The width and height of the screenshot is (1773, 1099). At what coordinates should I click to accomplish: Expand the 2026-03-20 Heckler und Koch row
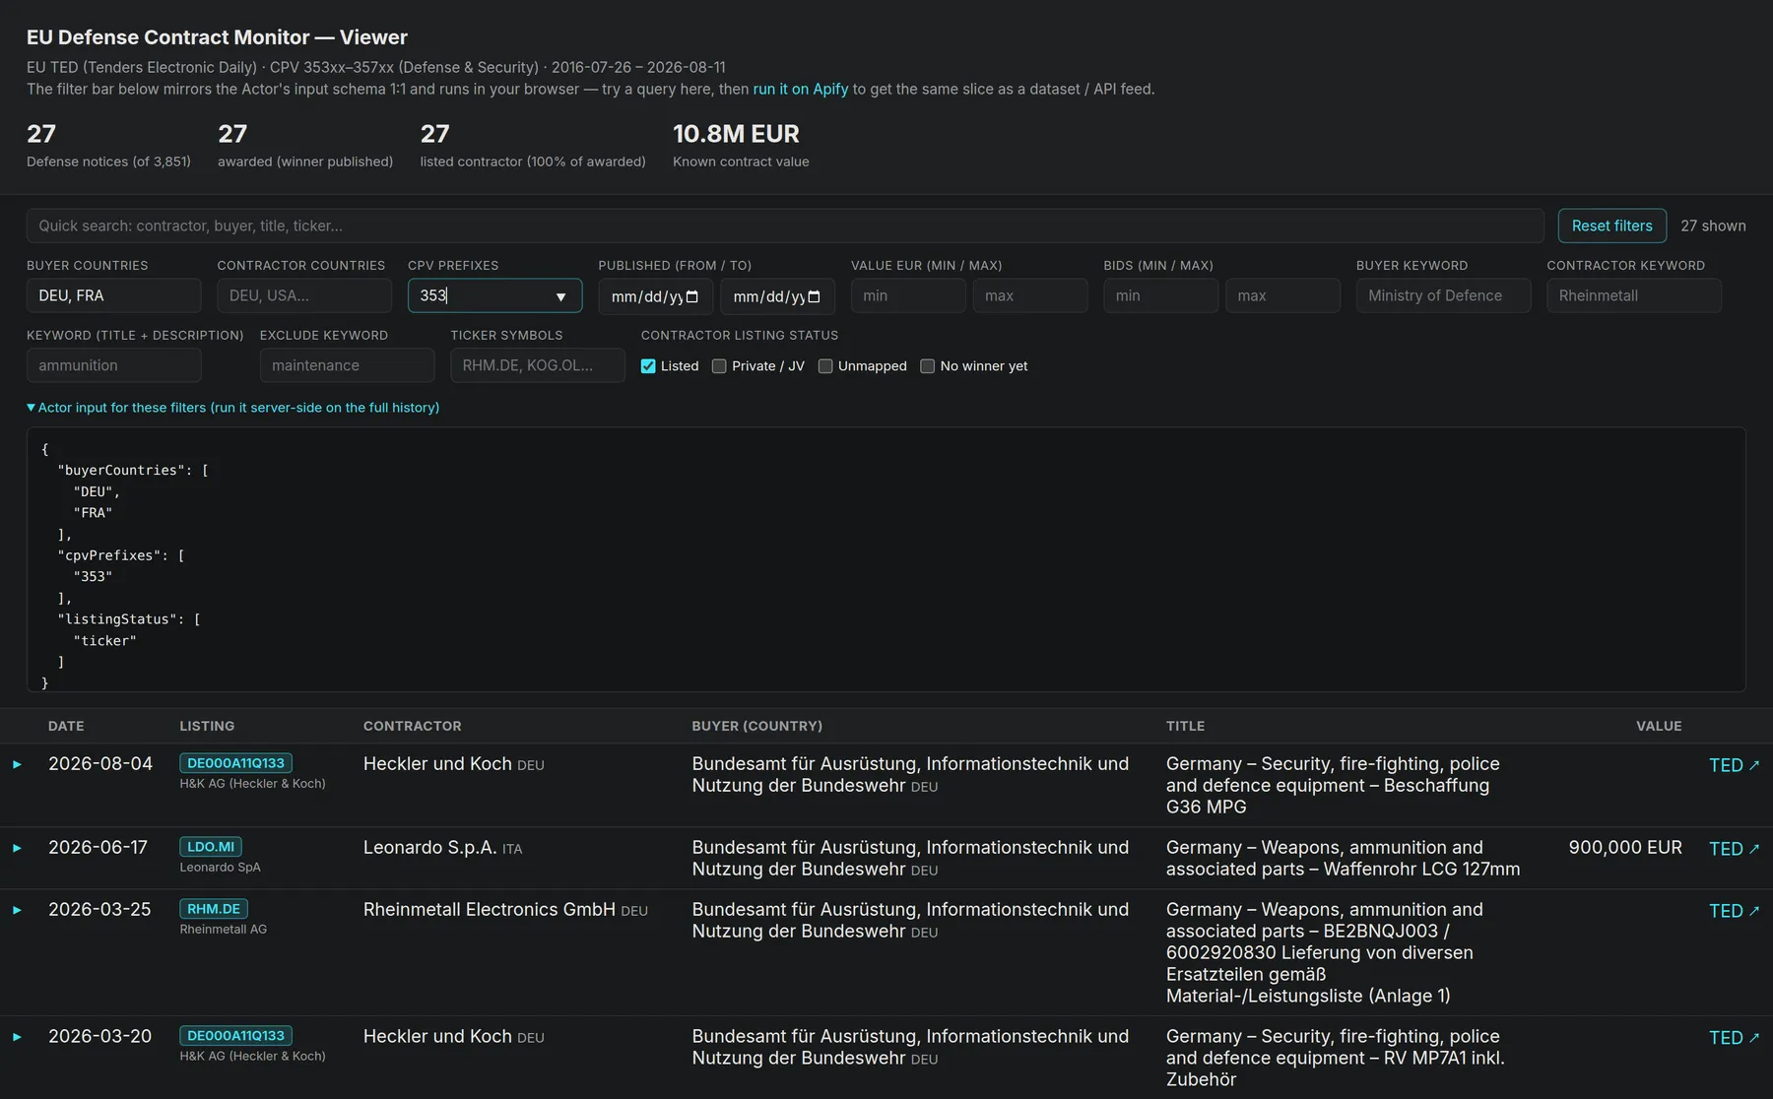(17, 1037)
